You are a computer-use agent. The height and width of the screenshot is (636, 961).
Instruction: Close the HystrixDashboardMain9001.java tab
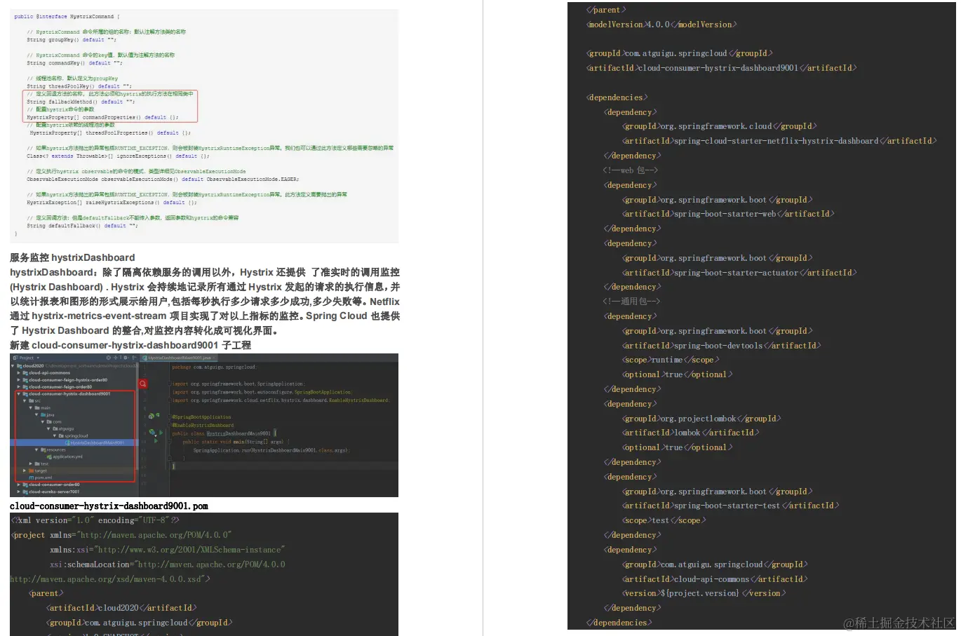213,358
